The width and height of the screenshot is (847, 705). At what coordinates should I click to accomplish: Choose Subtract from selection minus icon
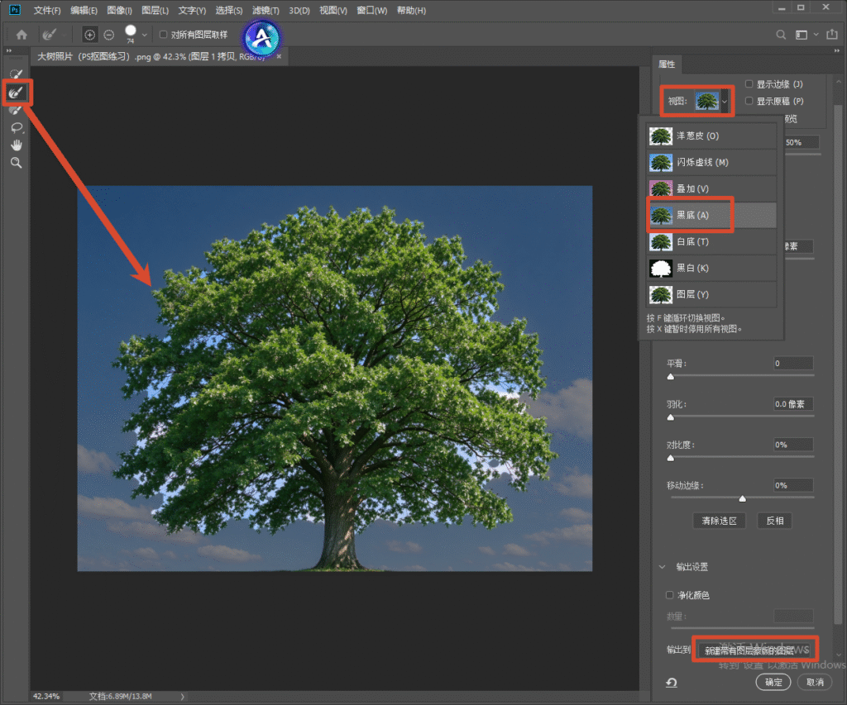[x=108, y=35]
